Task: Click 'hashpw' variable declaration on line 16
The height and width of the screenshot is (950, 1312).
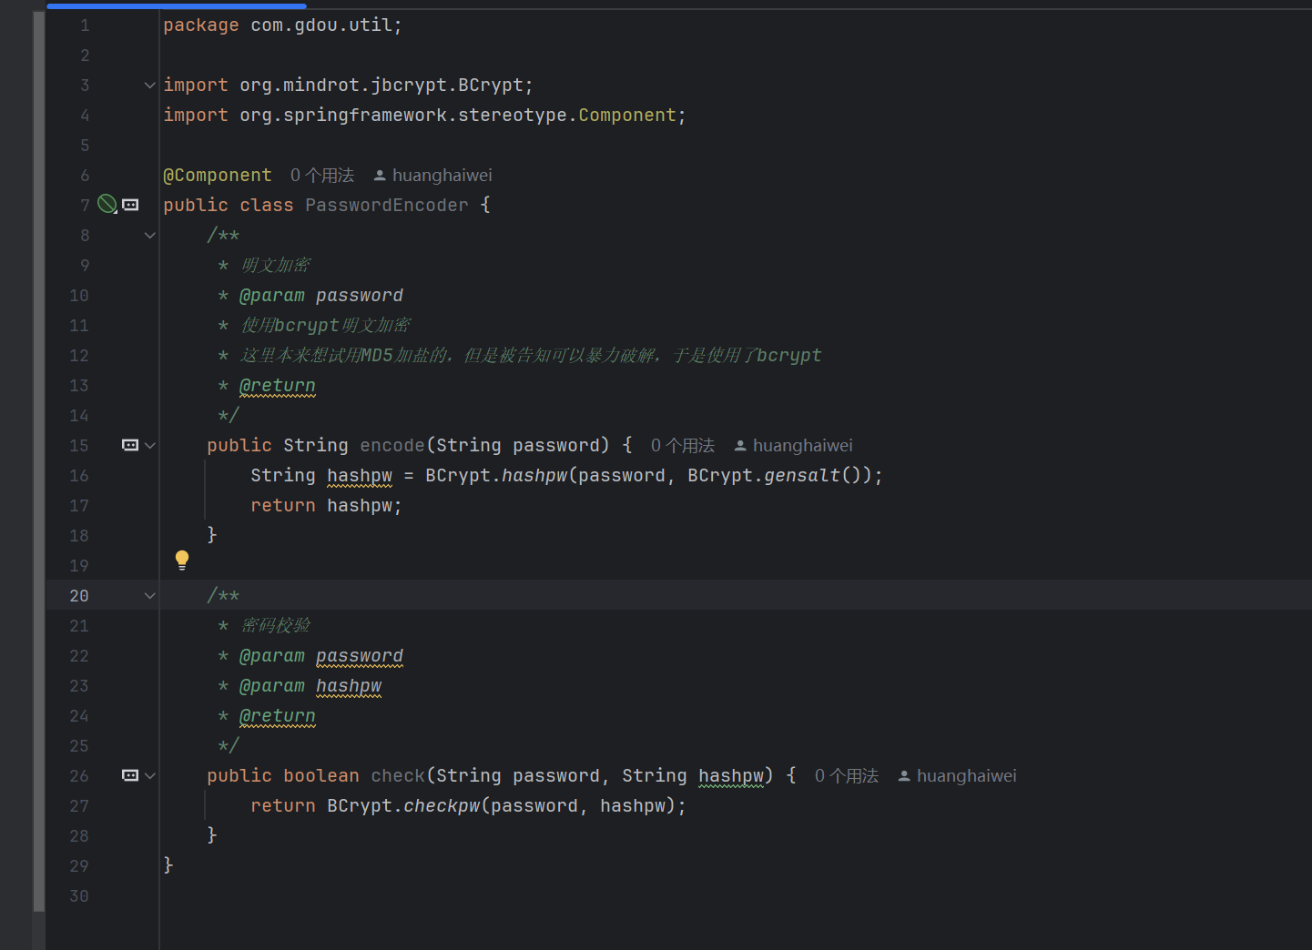Action: (360, 475)
